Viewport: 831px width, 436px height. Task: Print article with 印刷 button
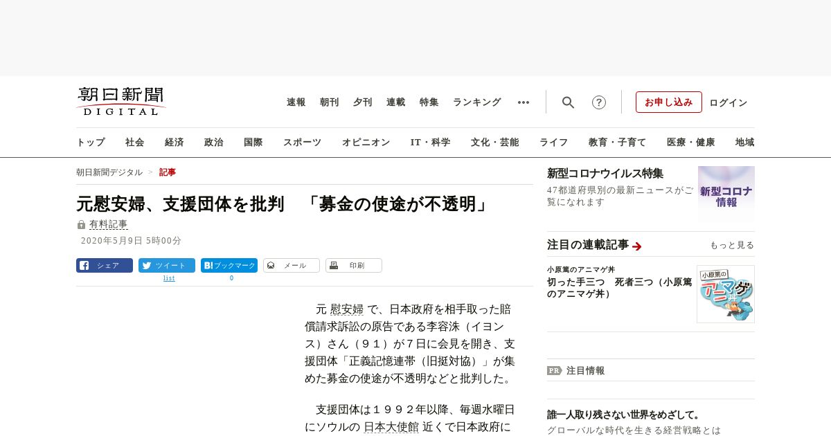click(x=354, y=265)
